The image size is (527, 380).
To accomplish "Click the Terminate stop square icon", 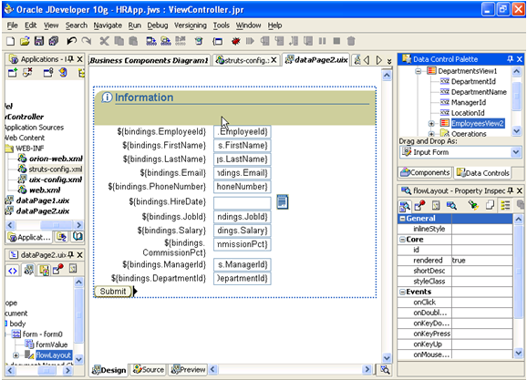I will pyautogui.click(x=336, y=41).
